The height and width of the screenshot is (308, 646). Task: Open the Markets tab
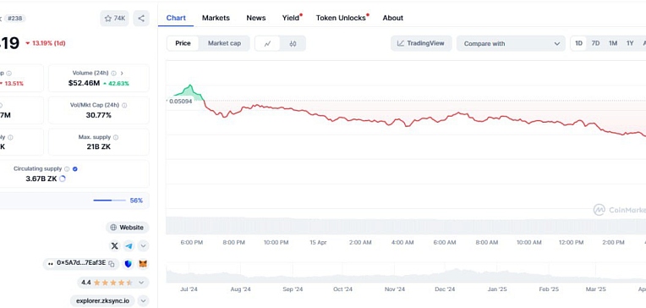(216, 18)
